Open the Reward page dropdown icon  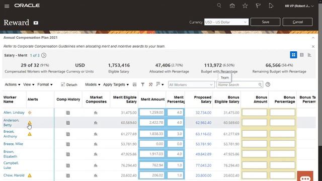coord(36,23)
